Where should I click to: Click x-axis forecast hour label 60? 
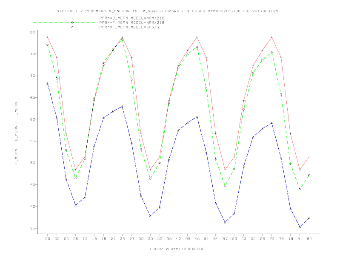click(234, 239)
